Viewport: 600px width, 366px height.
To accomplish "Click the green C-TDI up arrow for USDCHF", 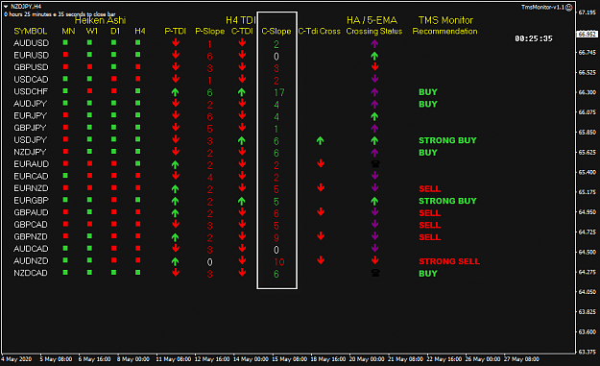I will point(242,92).
